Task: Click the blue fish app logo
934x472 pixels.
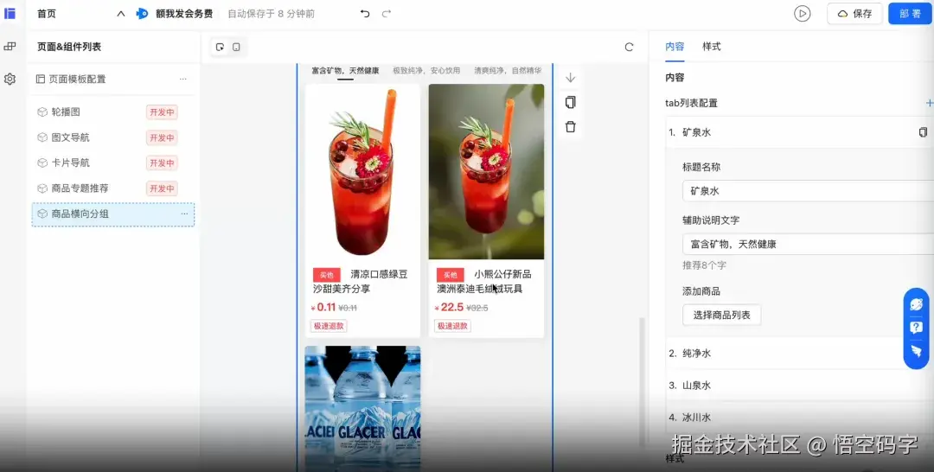Action: 142,13
